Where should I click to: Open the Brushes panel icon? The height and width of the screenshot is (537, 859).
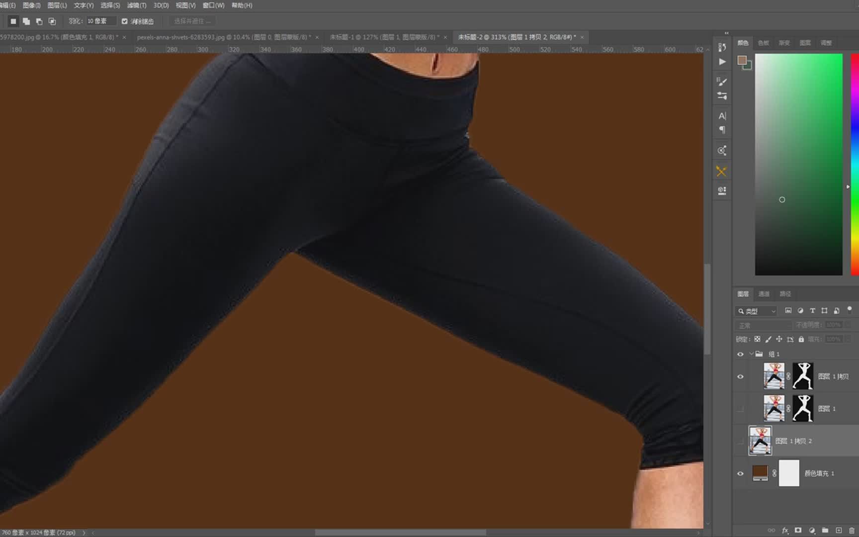coord(722,81)
